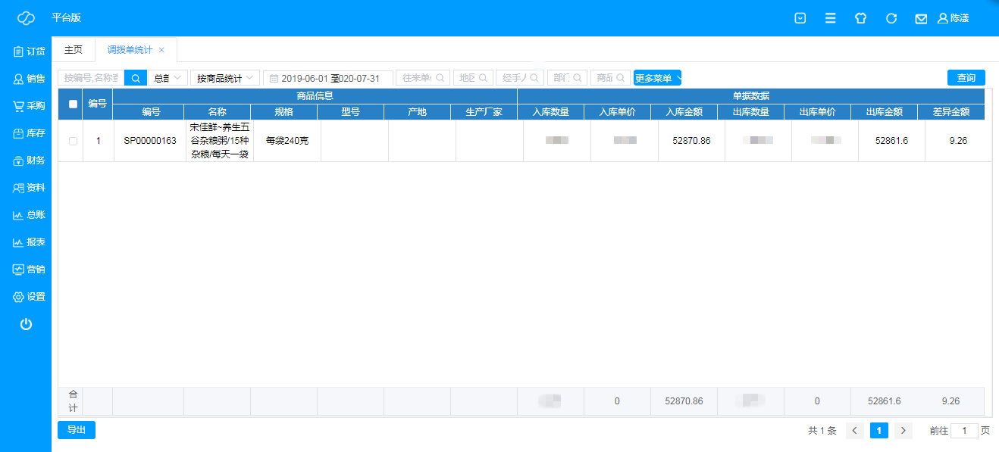This screenshot has width=999, height=452.
Task: Open the 营销 sidebar menu
Action: 30,270
